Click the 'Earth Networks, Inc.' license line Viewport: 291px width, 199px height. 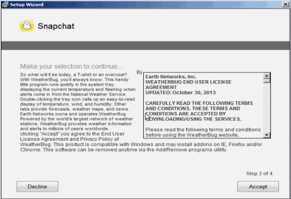171,77
